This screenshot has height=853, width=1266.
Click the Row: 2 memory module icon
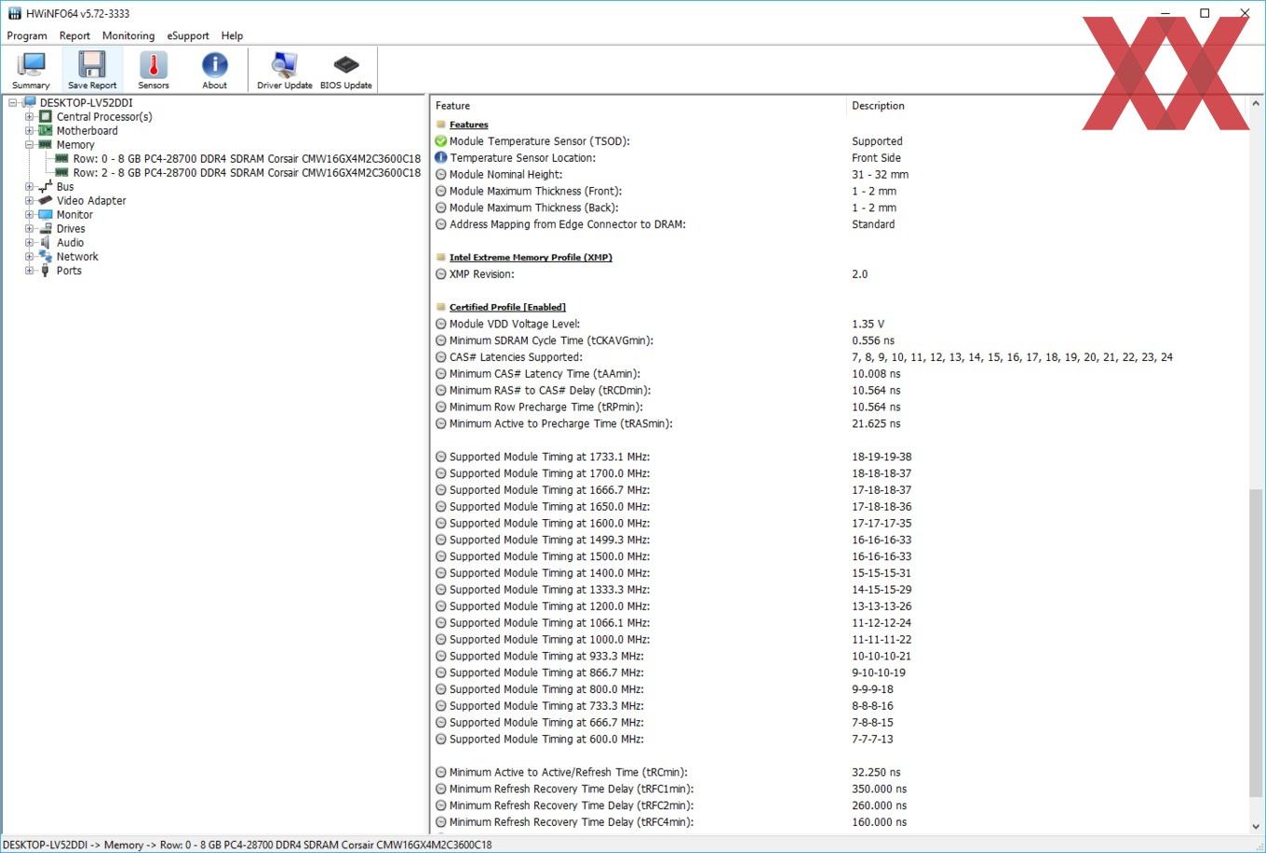tap(62, 173)
